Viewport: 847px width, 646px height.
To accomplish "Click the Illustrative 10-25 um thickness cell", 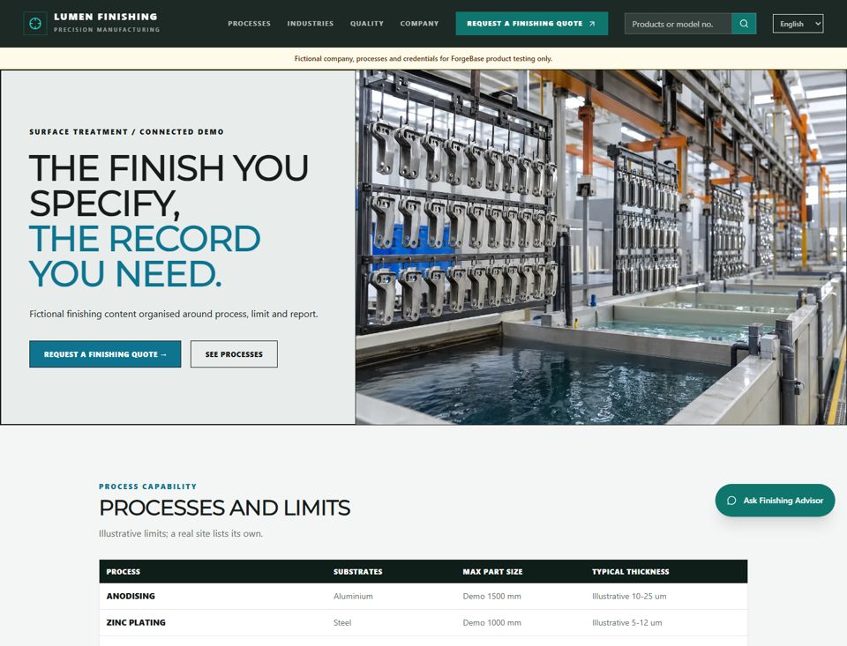I will coord(629,597).
